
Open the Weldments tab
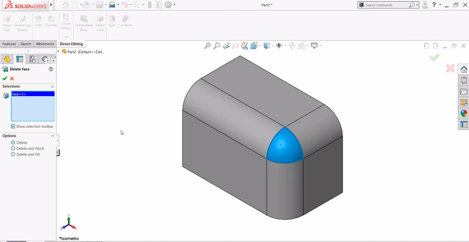pyautogui.click(x=45, y=43)
